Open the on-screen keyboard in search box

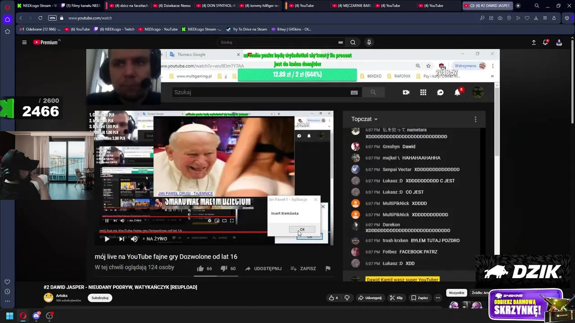click(341, 42)
